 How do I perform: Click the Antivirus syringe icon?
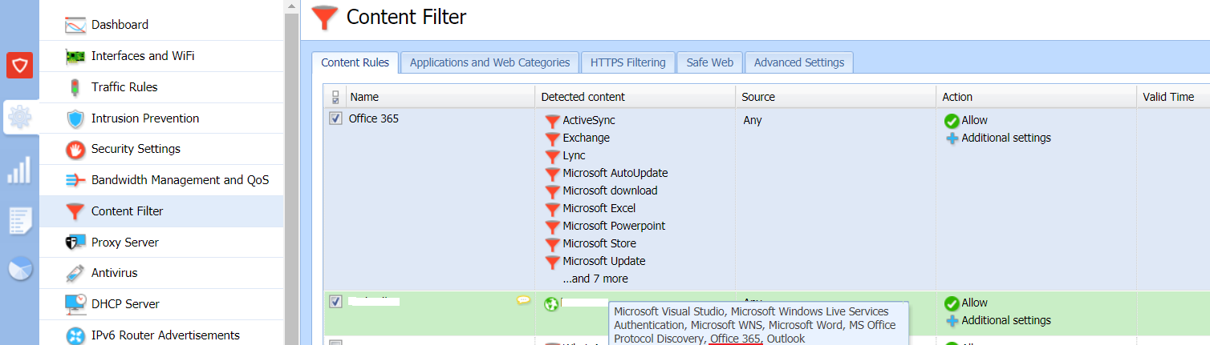(75, 273)
